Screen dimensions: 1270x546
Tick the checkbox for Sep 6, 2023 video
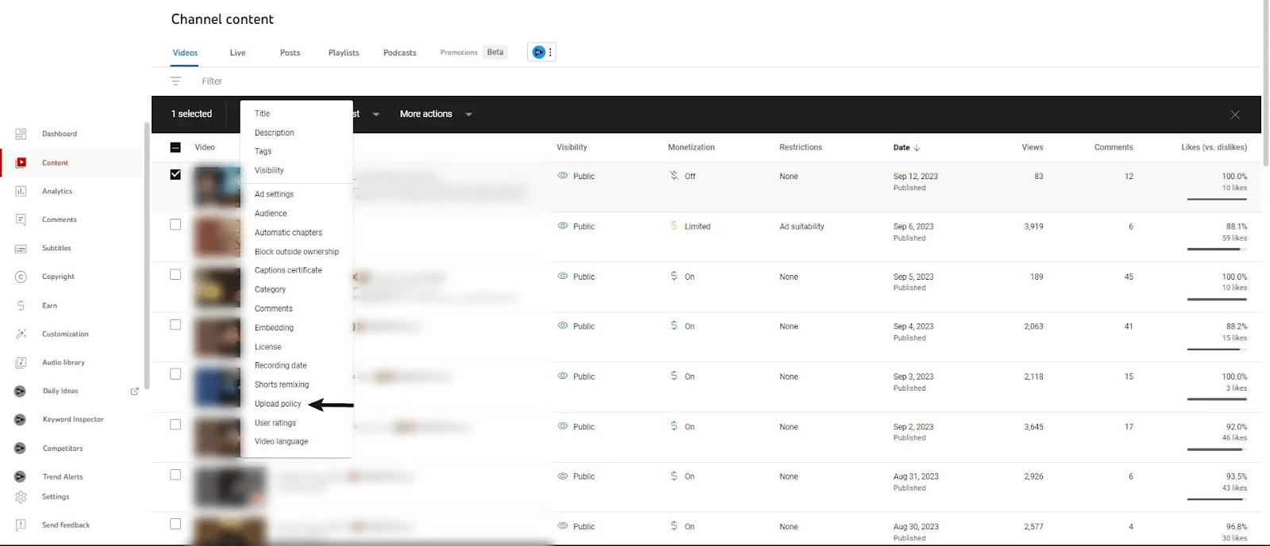[175, 225]
